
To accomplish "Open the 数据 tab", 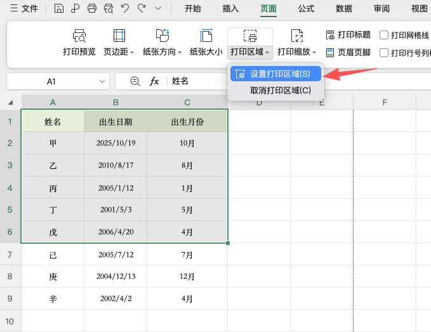I will 343,8.
